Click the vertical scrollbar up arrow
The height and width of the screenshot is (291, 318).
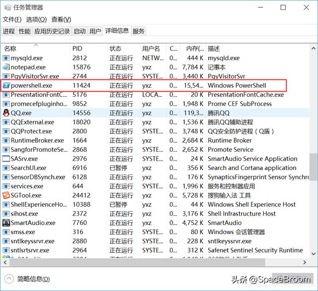[314, 49]
